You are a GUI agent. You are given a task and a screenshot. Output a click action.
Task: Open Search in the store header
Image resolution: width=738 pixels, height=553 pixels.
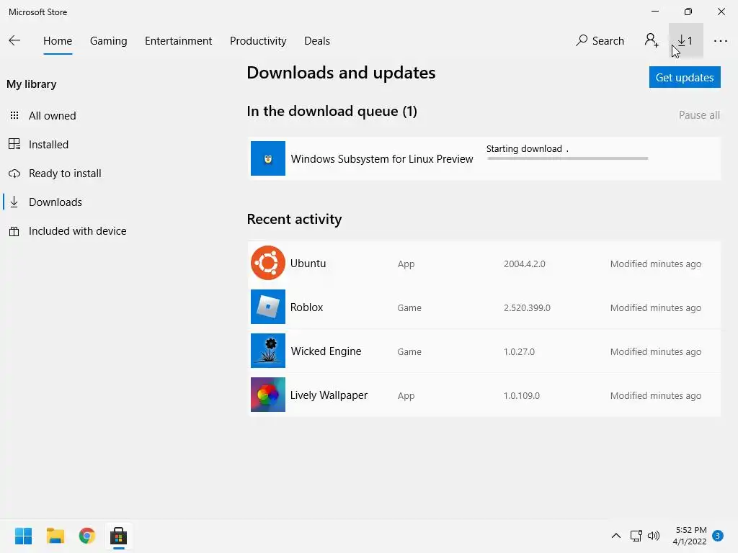coord(600,41)
